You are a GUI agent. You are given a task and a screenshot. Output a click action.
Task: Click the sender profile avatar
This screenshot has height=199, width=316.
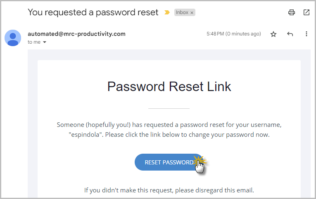(x=13, y=38)
